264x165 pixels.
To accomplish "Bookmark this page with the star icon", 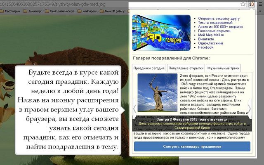I will [x=243, y=4].
